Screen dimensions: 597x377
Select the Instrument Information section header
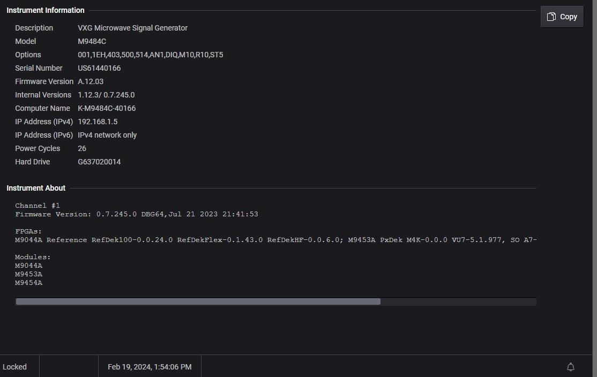click(46, 10)
